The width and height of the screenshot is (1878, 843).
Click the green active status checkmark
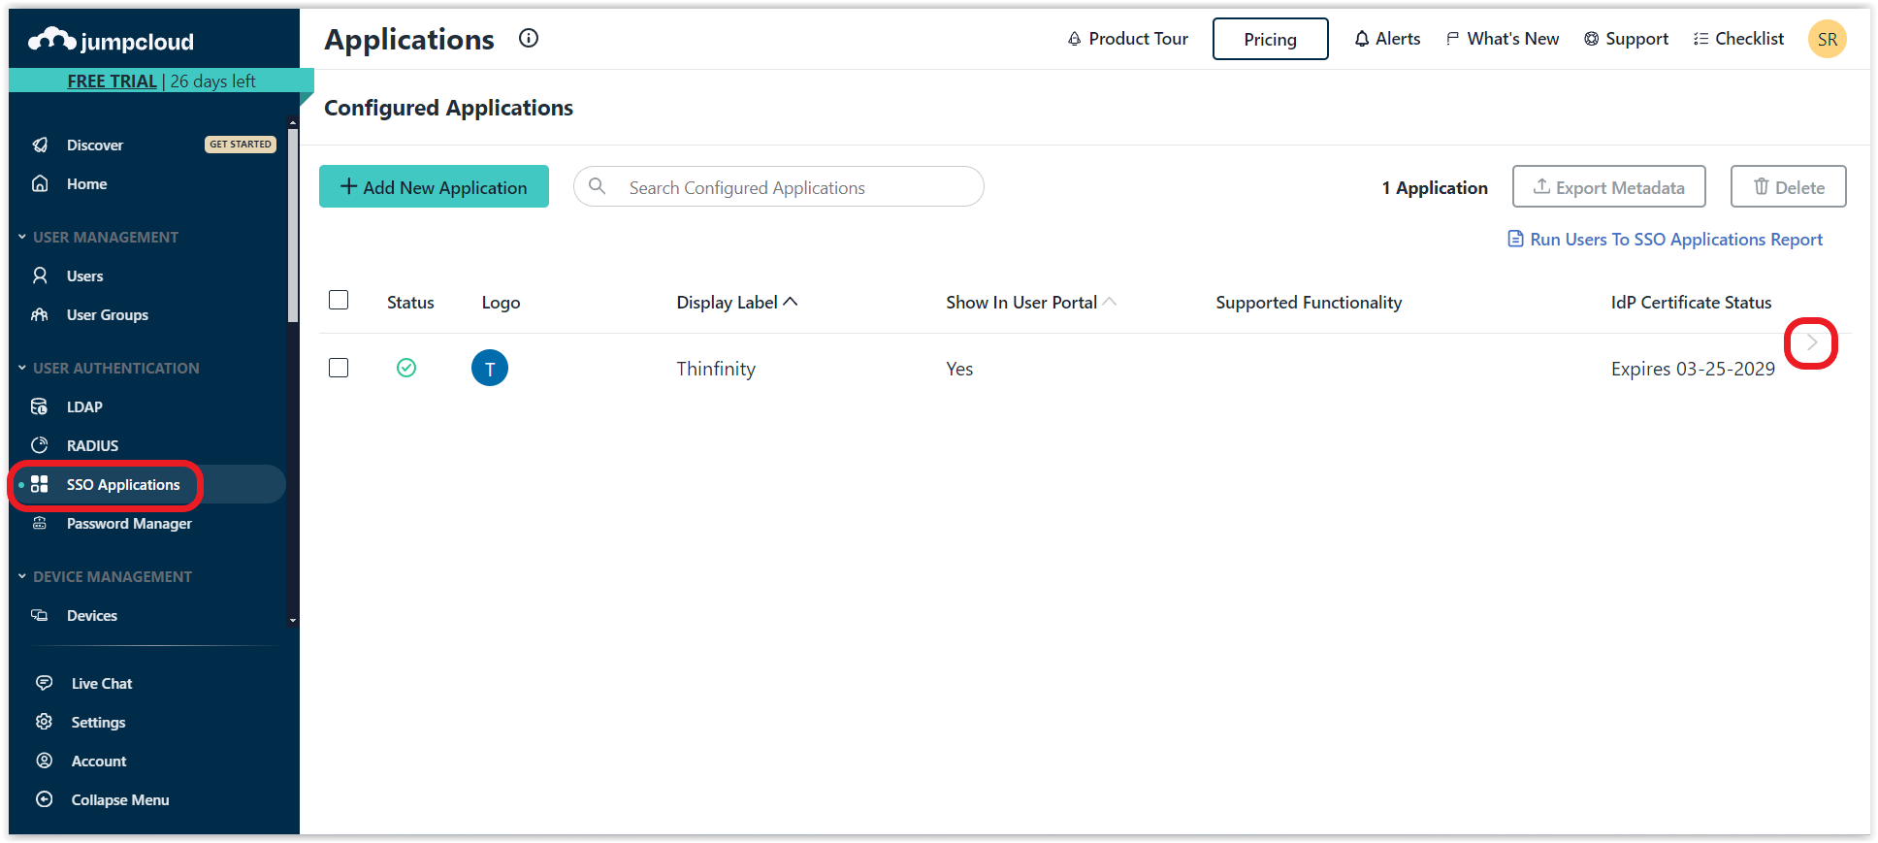coord(406,368)
